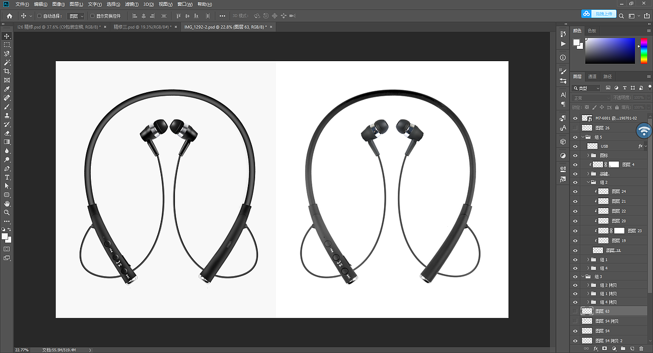Hide the 组 3 group

pos(575,277)
